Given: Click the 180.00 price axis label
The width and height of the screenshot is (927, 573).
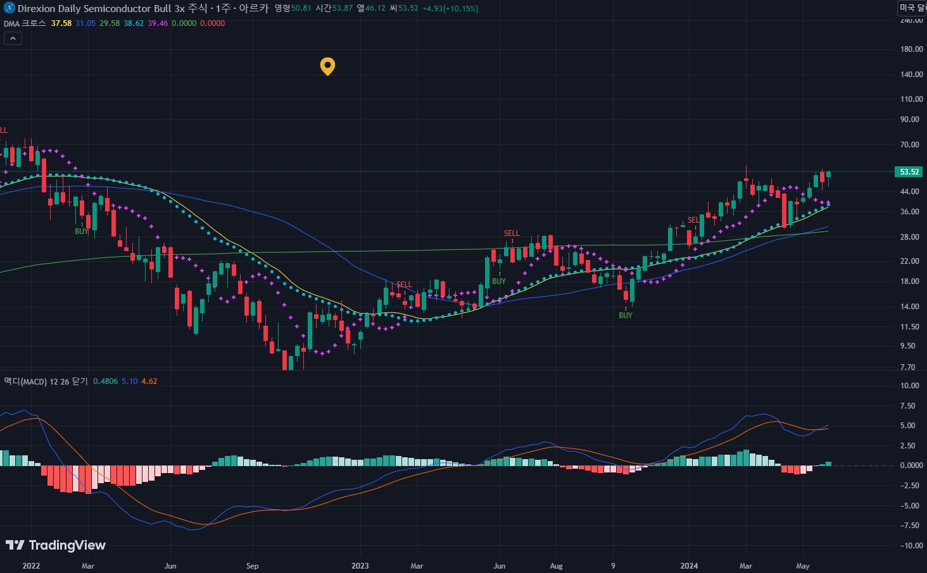Looking at the screenshot, I should tap(912, 49).
